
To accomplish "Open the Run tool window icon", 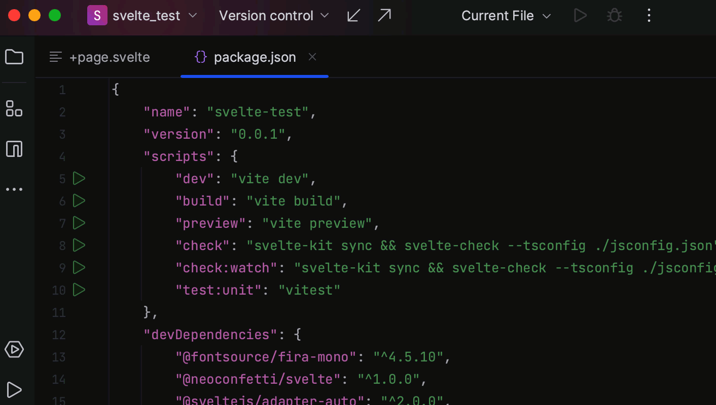I will coord(14,389).
